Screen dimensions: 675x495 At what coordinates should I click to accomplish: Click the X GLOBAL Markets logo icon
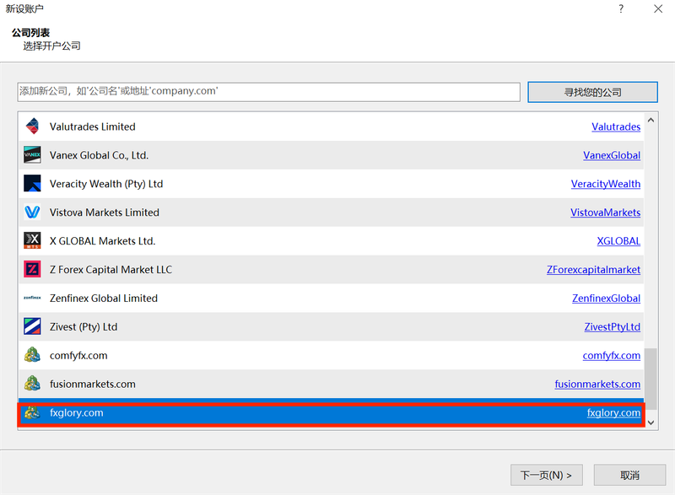point(32,241)
